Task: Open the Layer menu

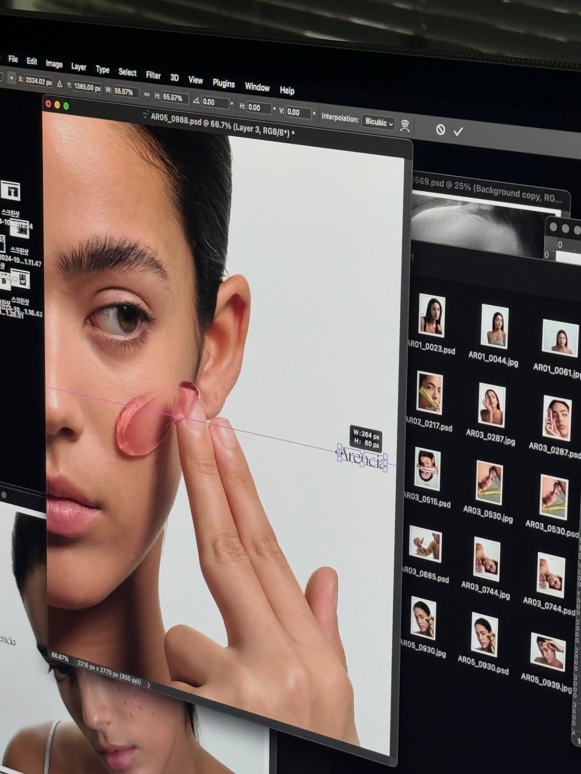Action: tap(79, 67)
